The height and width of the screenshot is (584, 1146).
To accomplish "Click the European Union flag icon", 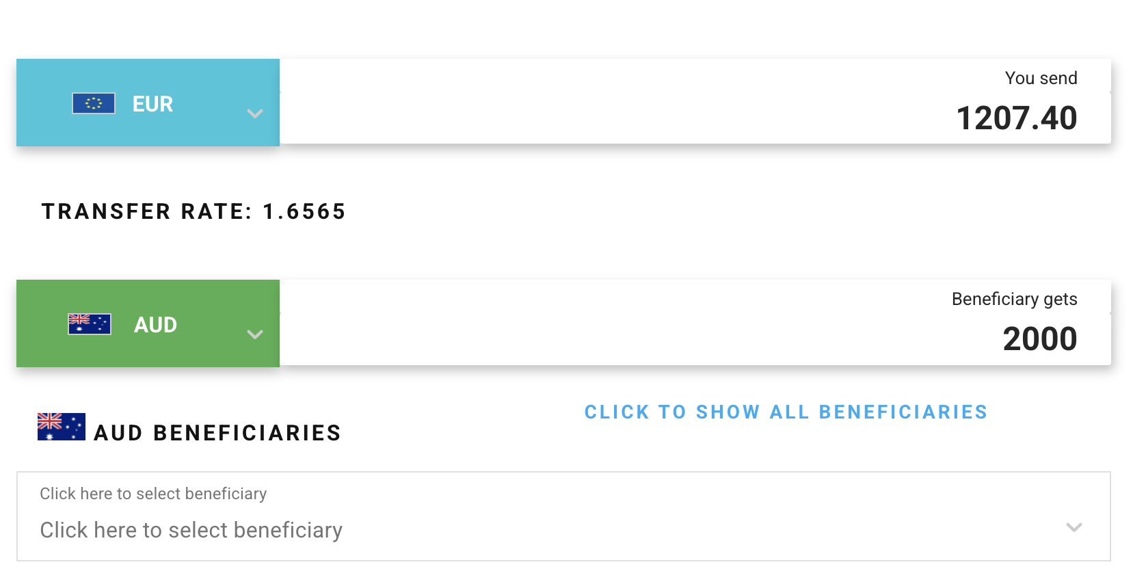I will (94, 103).
